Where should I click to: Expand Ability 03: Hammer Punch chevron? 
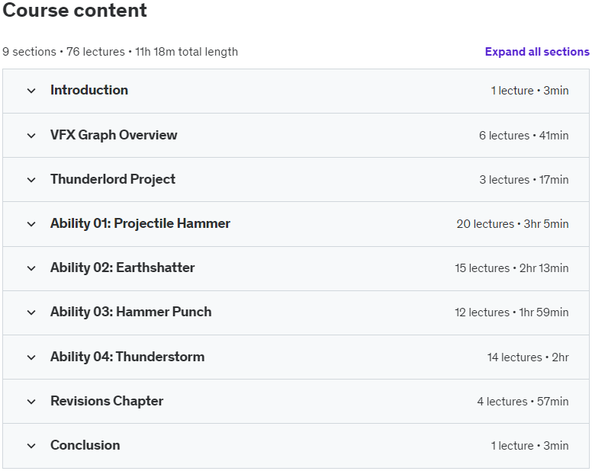[x=31, y=312]
